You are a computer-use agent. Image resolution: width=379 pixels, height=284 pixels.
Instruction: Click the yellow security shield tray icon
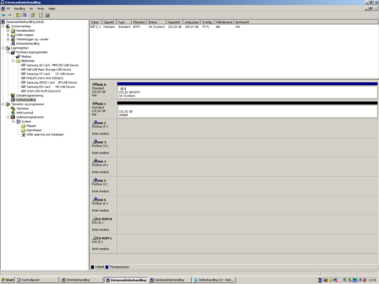pyautogui.click(x=331, y=280)
